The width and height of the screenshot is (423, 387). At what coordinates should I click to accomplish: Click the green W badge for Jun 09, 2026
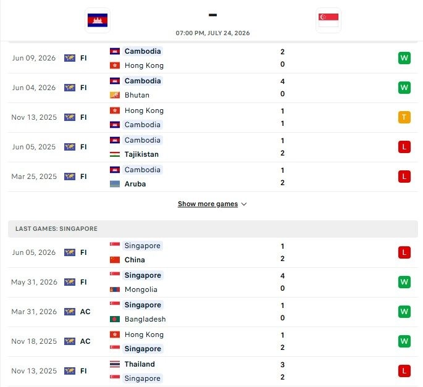pos(404,58)
